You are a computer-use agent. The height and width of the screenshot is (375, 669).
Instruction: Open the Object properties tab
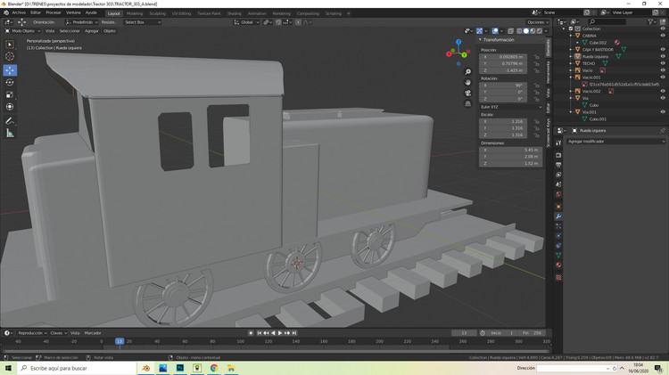558,207
